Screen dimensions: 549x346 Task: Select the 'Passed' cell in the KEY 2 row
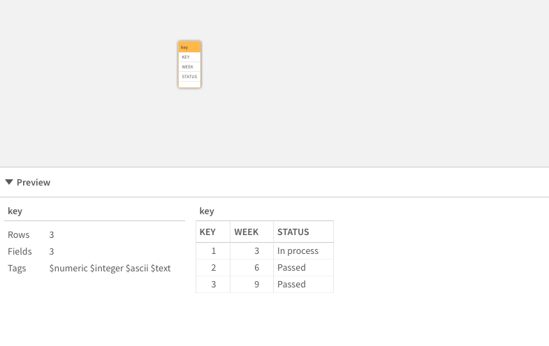(291, 268)
